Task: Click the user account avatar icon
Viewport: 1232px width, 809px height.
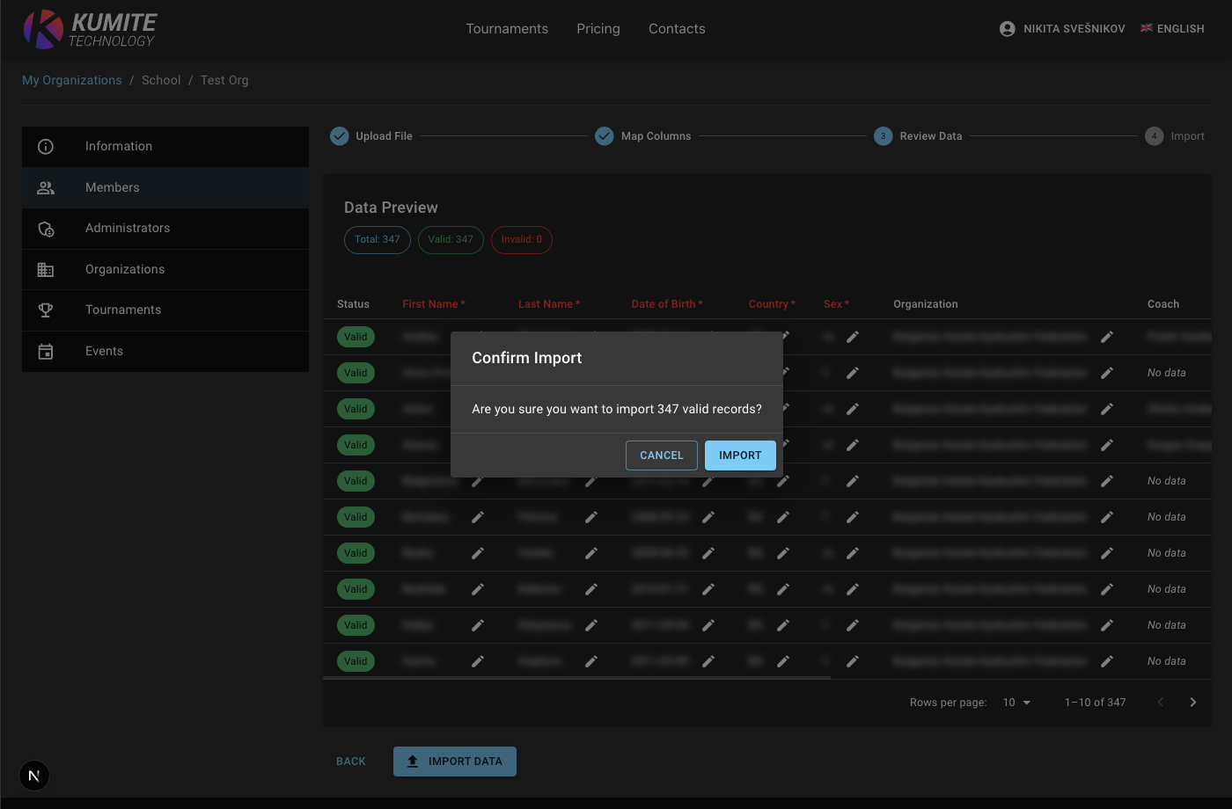Action: (x=1008, y=29)
